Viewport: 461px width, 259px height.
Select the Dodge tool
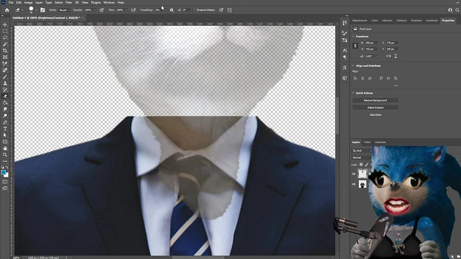(5, 115)
